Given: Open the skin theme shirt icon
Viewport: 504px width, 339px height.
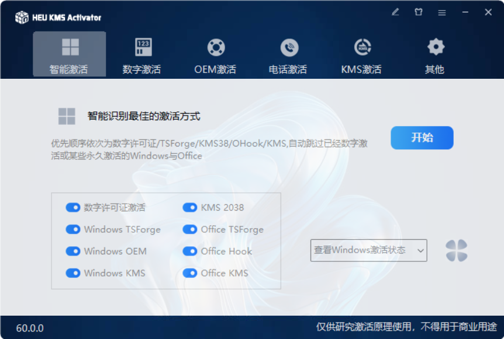Looking at the screenshot, I should (419, 12).
